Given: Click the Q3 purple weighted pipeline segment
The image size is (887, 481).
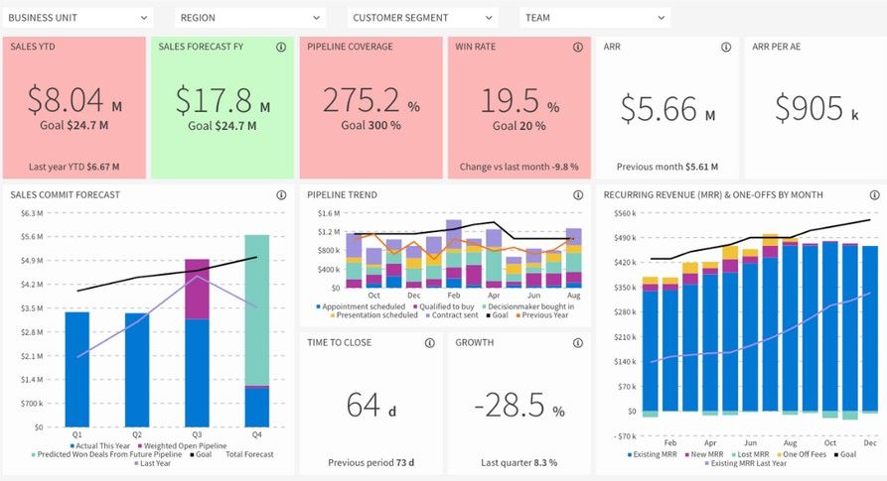Looking at the screenshot, I should point(197,289).
